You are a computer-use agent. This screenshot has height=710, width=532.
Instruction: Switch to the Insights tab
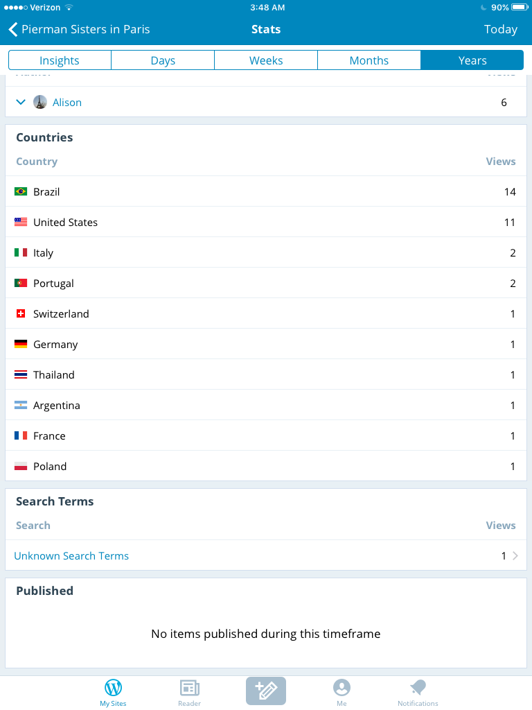point(60,60)
